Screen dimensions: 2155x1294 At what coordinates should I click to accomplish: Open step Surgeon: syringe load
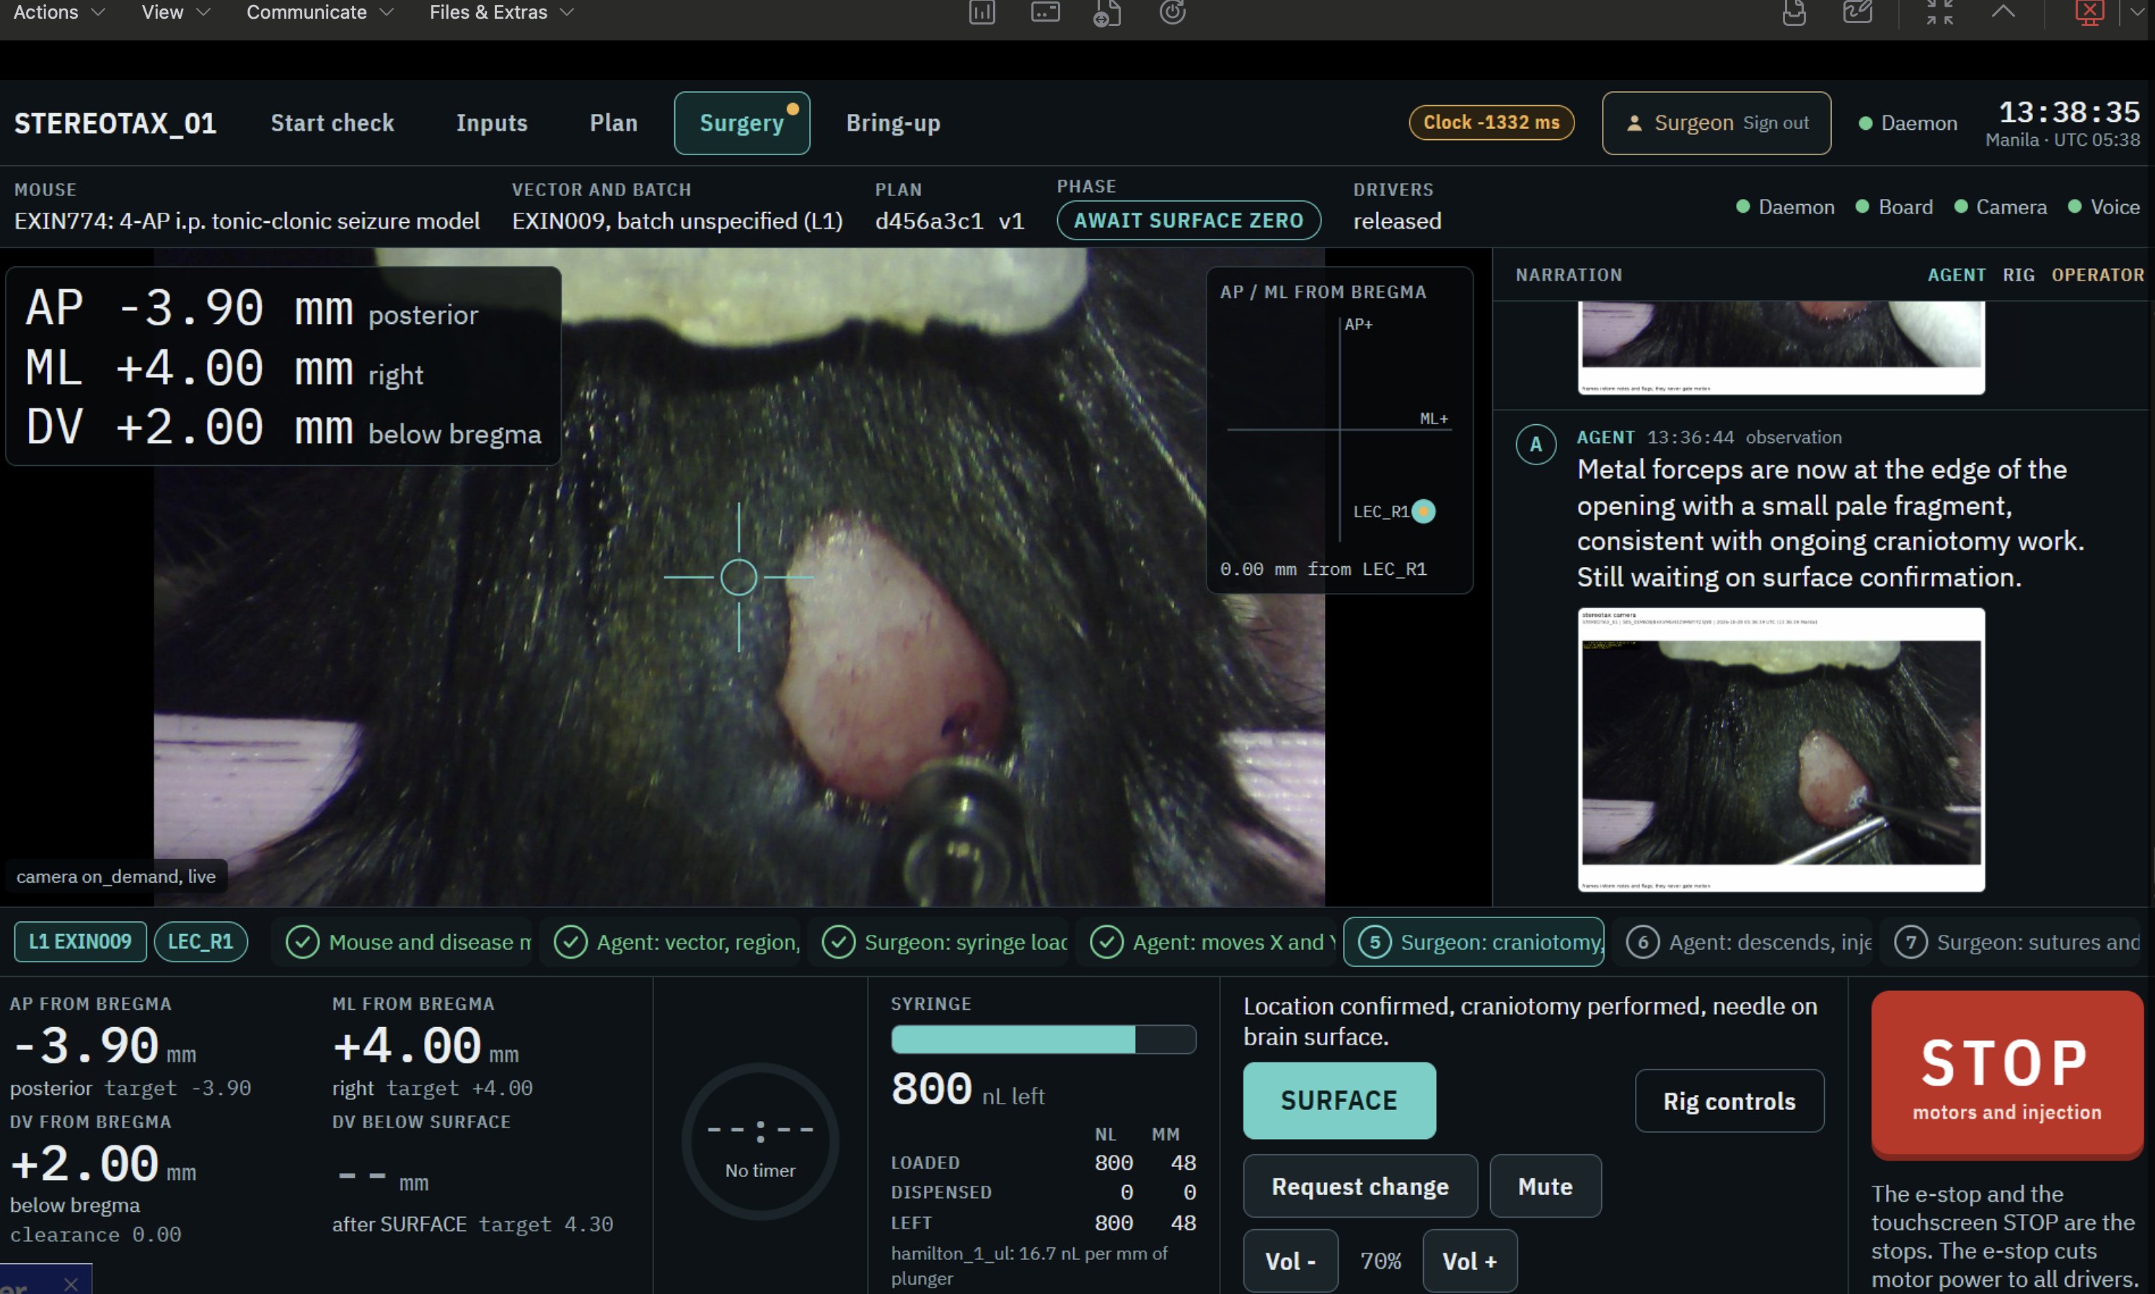click(939, 942)
